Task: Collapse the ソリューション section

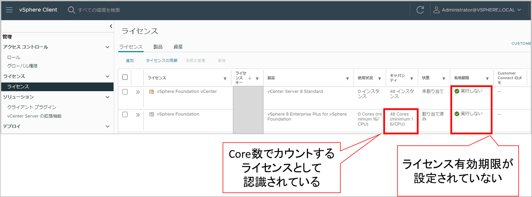Action: coord(107,97)
